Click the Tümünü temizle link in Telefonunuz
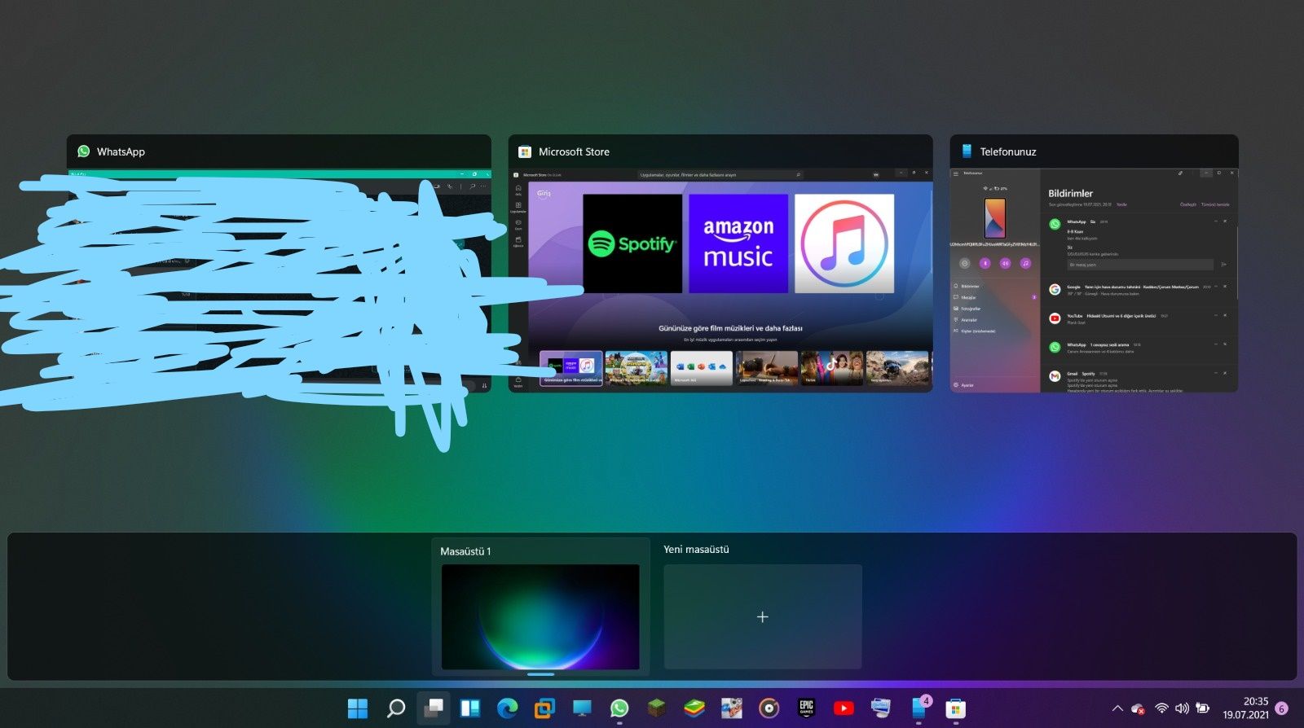 1215,204
